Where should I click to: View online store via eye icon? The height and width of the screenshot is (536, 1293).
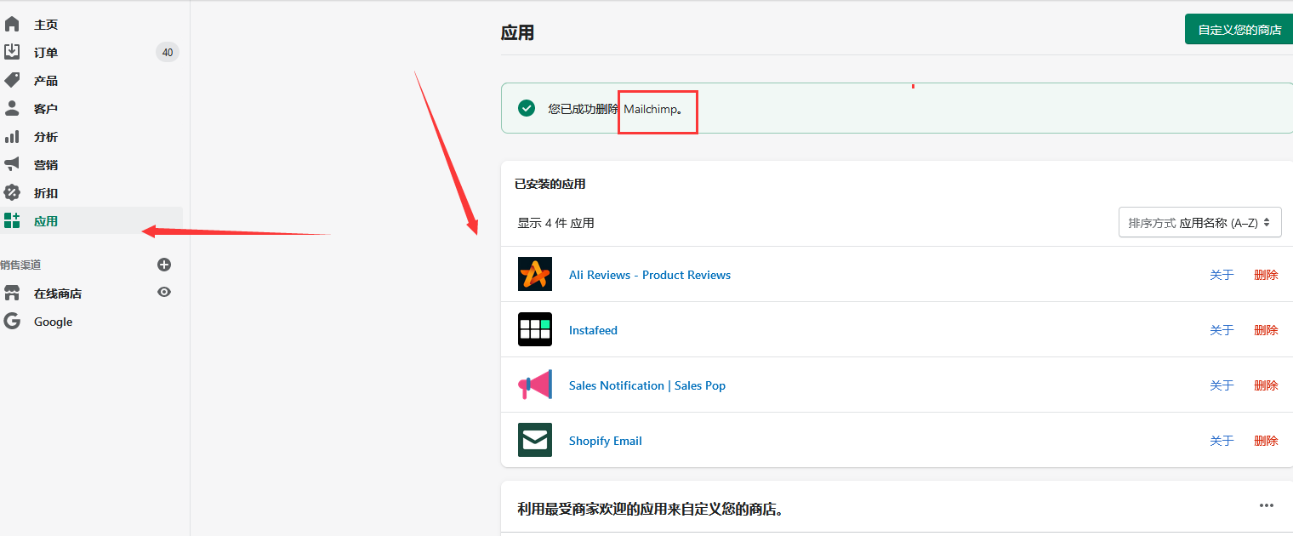tap(164, 292)
